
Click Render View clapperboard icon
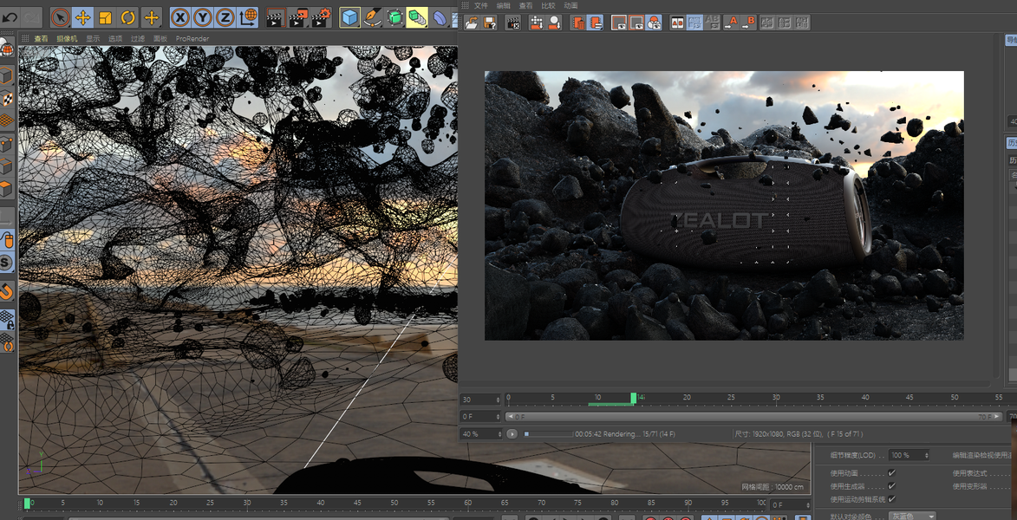pos(276,17)
